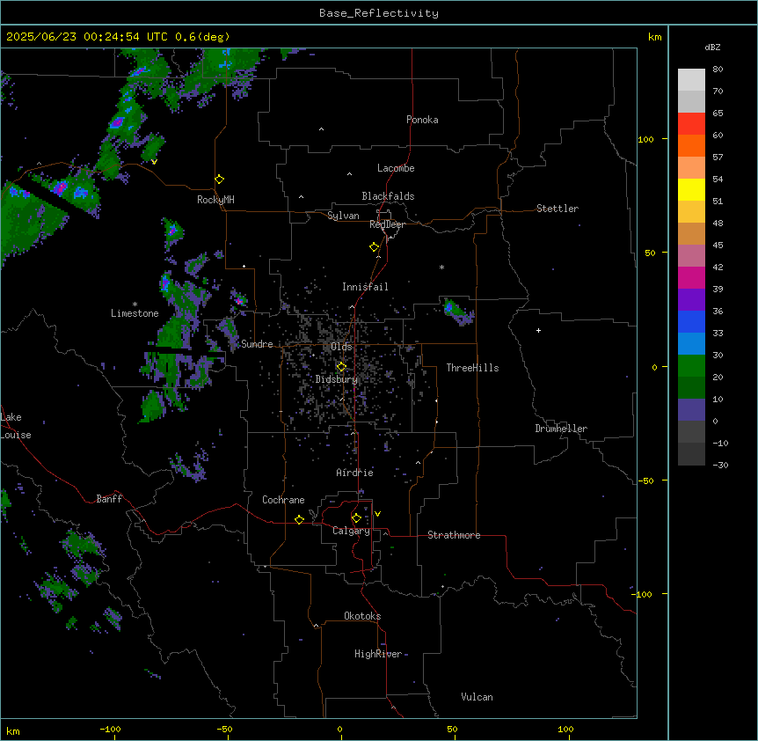Viewport: 758px width, 741px height.
Task: Click the dBZ legend heading
Action: 712,47
